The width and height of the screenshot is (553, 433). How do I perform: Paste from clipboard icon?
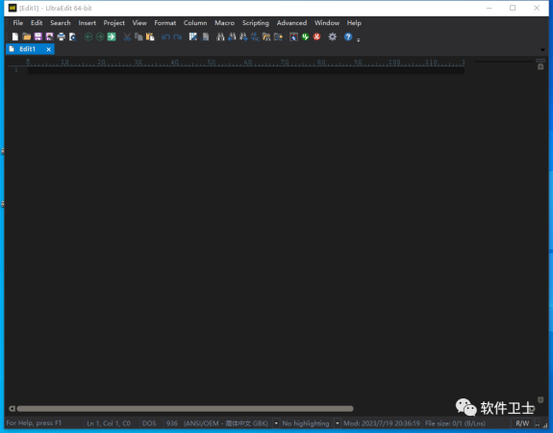click(150, 37)
